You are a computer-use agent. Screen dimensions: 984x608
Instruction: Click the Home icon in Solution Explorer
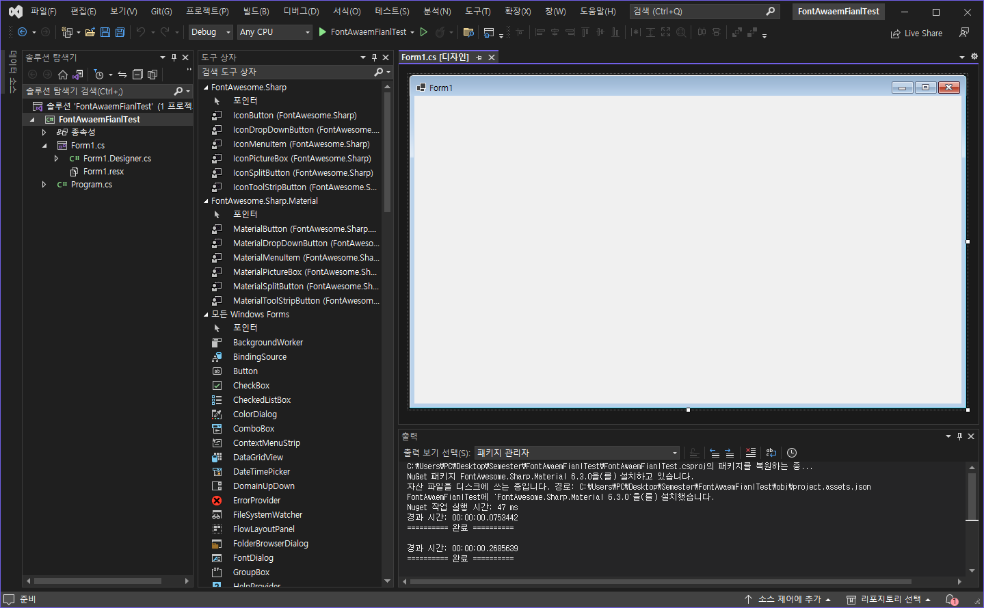[x=63, y=75]
